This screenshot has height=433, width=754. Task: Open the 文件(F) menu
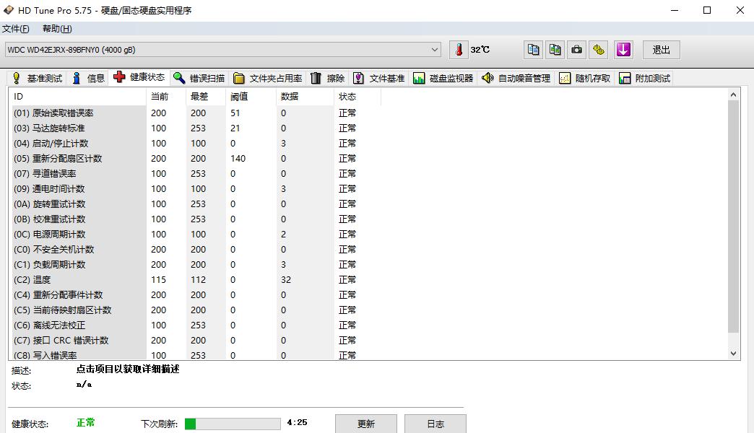(x=16, y=29)
